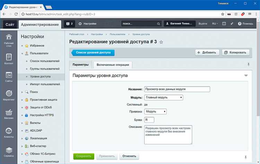Open browser menu with three dots
The width and height of the screenshot is (260, 164).
pyautogui.click(x=256, y=14)
